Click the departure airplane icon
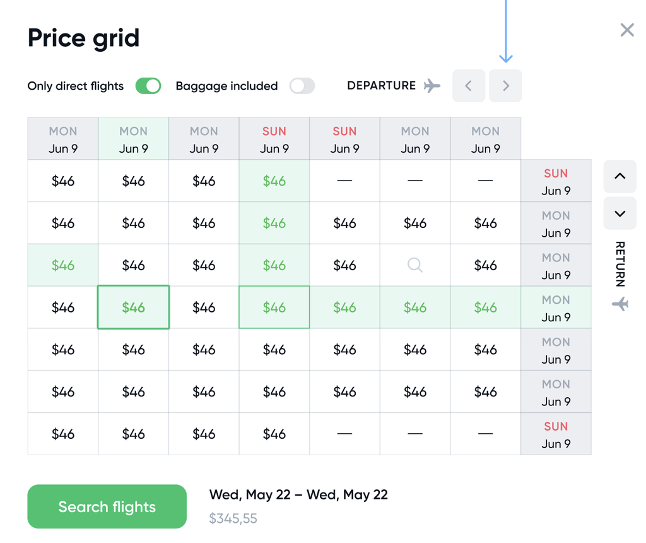This screenshot has width=646, height=543. tap(432, 86)
